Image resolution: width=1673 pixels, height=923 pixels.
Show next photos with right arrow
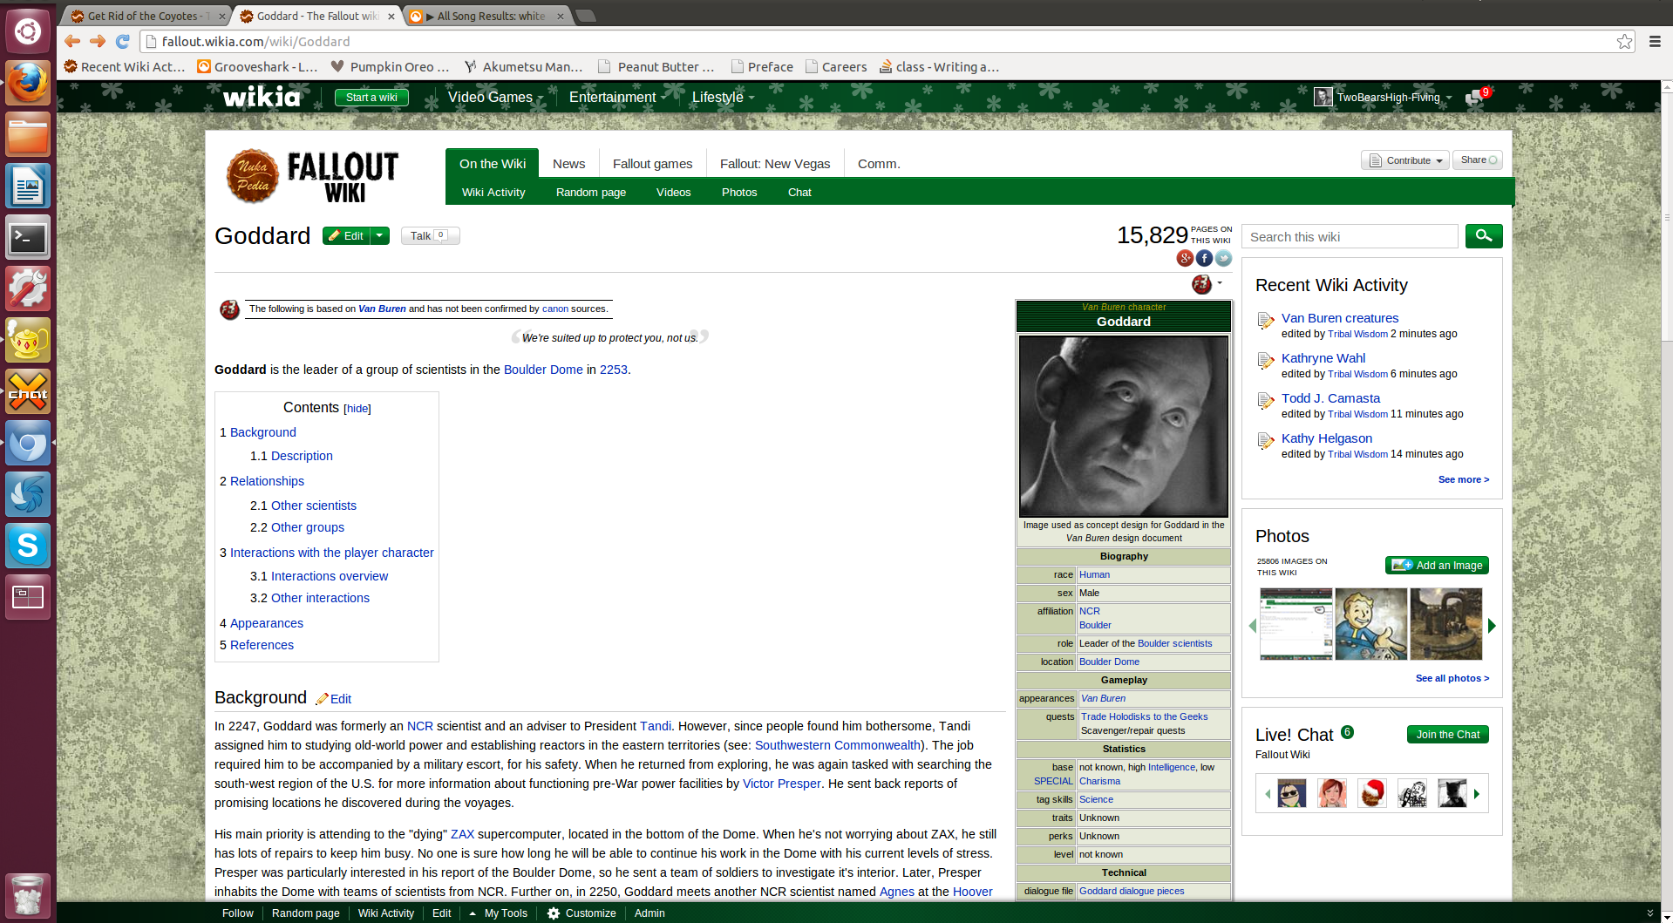tap(1492, 625)
